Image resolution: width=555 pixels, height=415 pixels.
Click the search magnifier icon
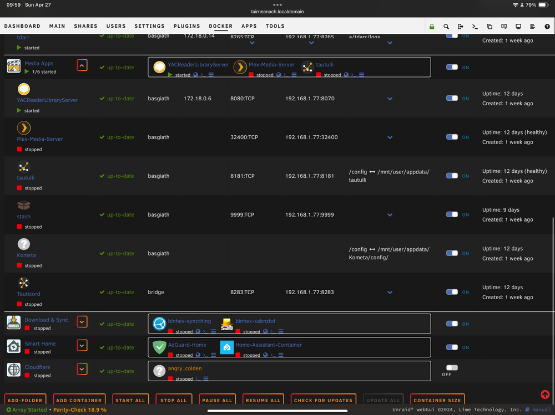[x=446, y=27]
